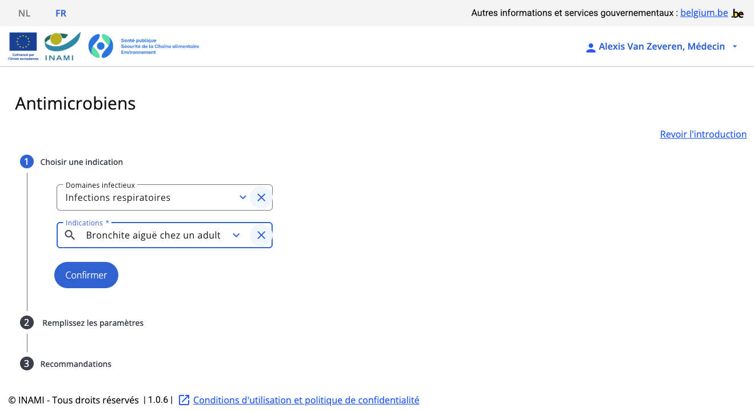The image size is (754, 412).
Task: Open Conditions d'utilisation et politique de confidentialité
Action: click(306, 400)
